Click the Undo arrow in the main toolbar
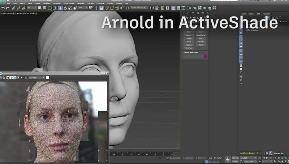Screen dimensions: 289x164 point(3,8)
